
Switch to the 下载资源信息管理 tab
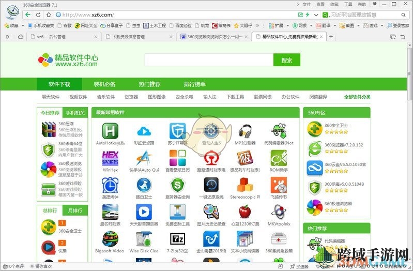click(x=139, y=37)
